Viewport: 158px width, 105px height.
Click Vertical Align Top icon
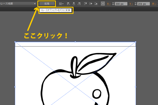pos(85,4)
